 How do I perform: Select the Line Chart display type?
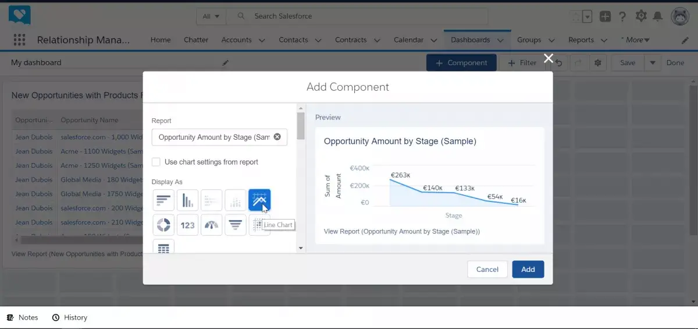coord(259,200)
